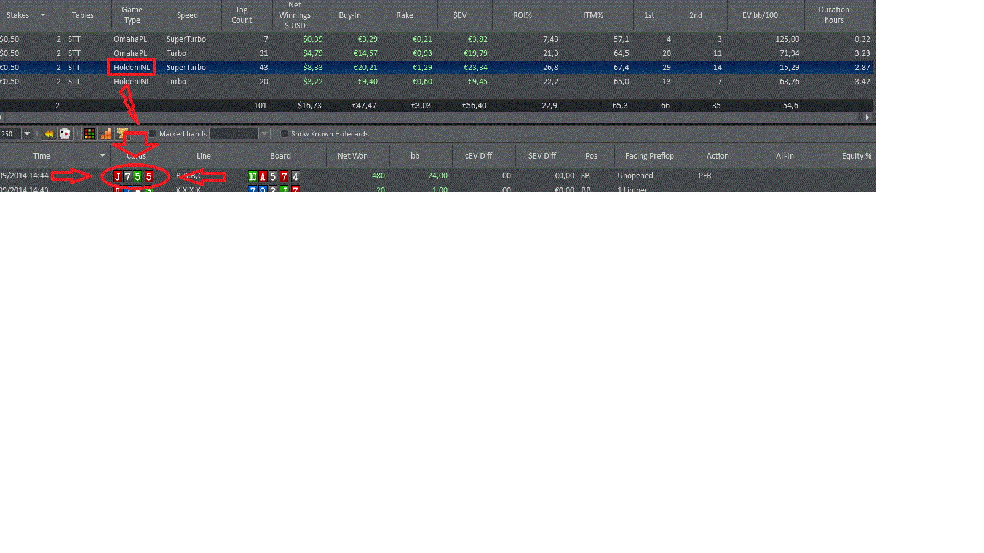Click the J 7 5 5 hole cards

pyautogui.click(x=133, y=176)
